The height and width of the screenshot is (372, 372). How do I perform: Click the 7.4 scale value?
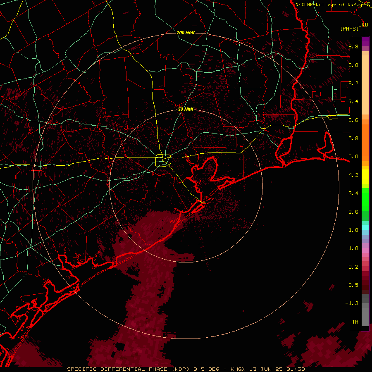coord(353,102)
